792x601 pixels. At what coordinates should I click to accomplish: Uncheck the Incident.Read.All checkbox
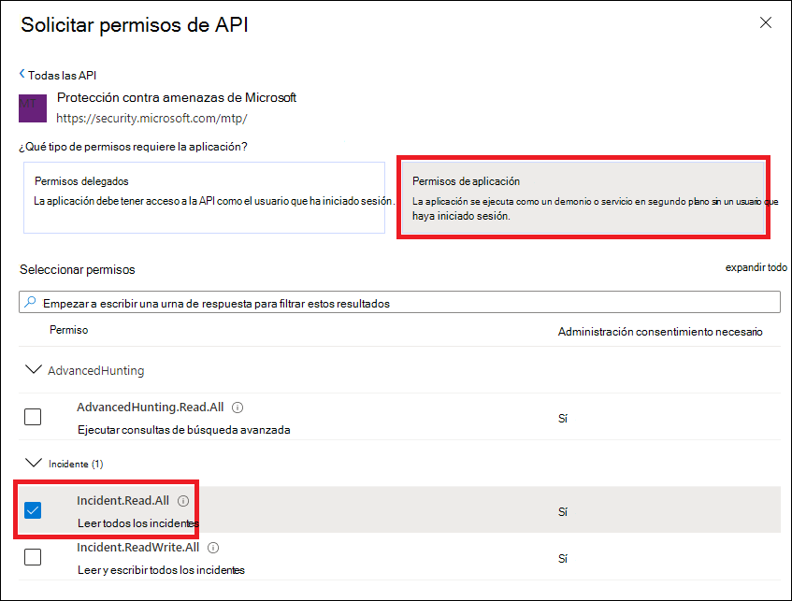click(33, 510)
